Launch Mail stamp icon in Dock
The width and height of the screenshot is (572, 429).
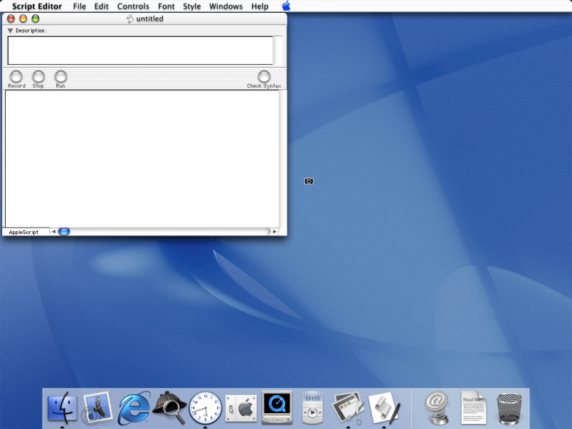coord(97,408)
